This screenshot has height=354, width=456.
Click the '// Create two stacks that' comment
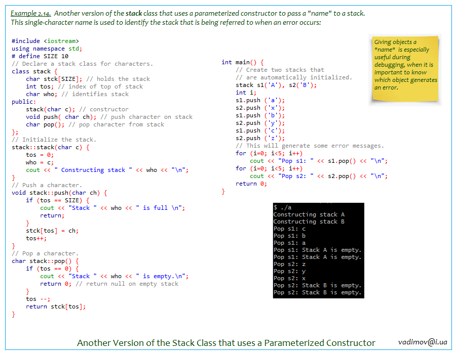tap(280, 70)
